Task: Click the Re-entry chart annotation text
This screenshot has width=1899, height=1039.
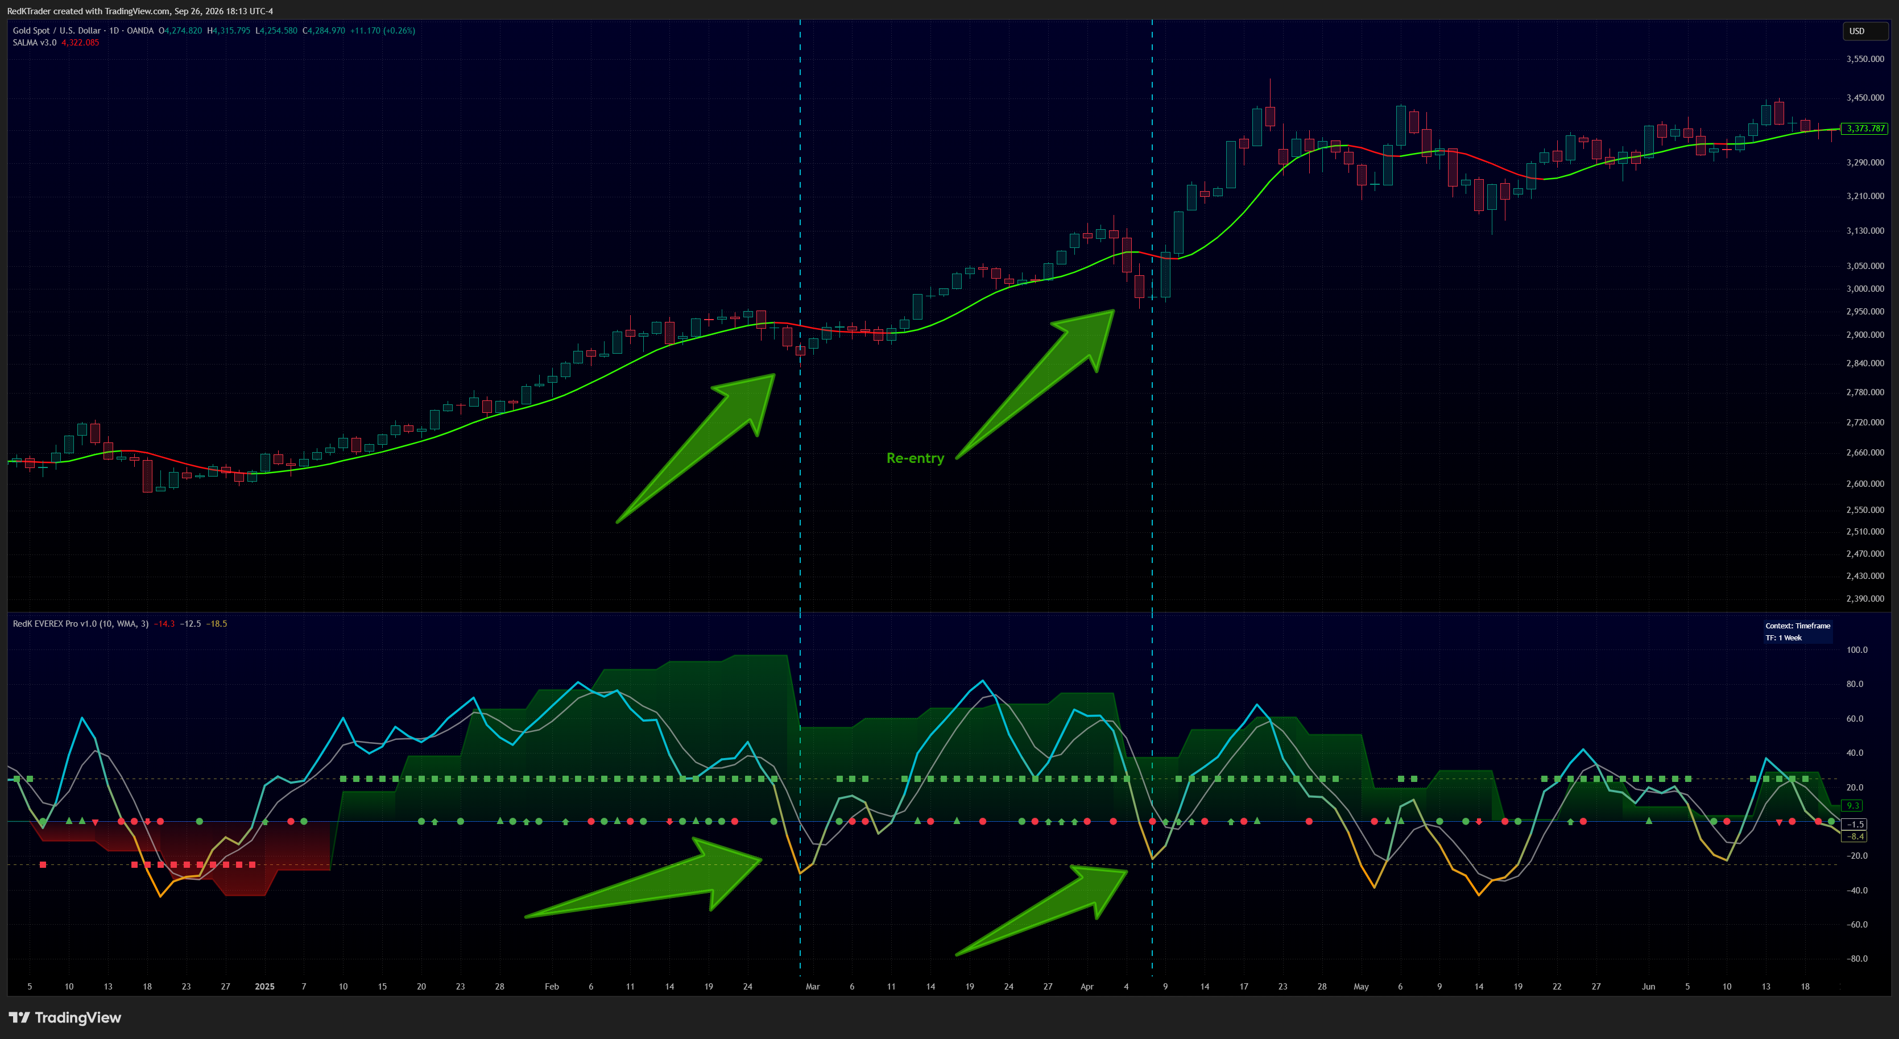Action: point(915,458)
